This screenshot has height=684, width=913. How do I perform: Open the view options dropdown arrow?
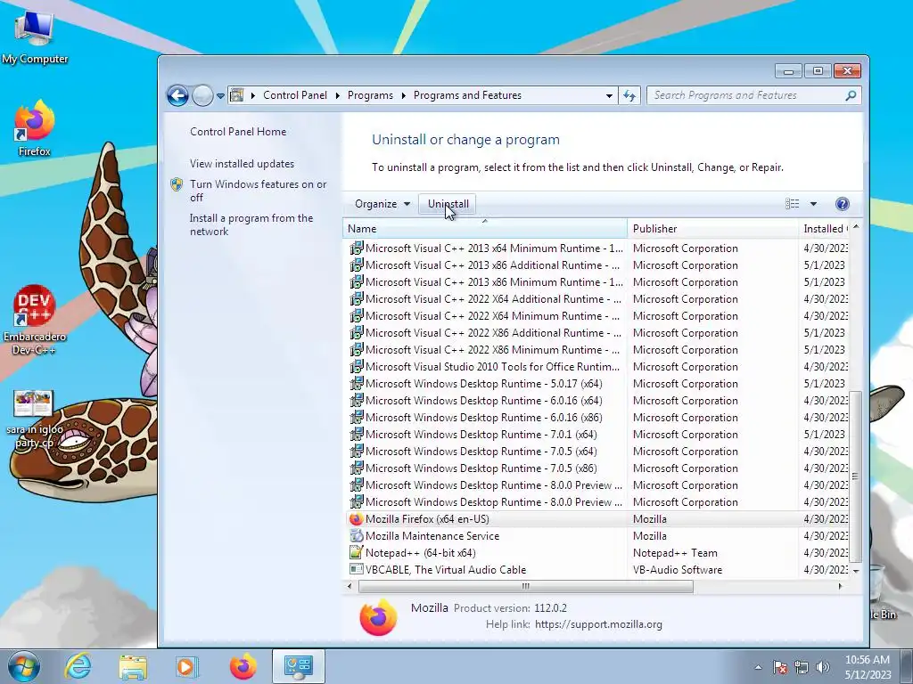point(813,204)
